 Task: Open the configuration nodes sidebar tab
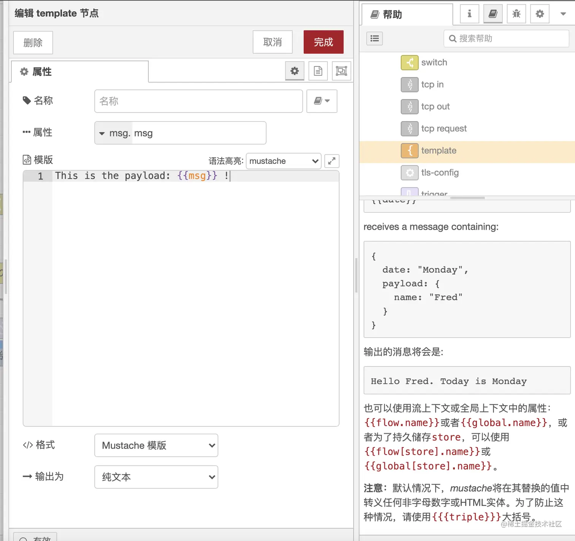pos(540,14)
